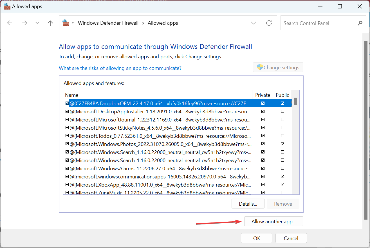
Task: Show hidden breadcrumb path chevrons
Action: pyautogui.click(x=73, y=23)
